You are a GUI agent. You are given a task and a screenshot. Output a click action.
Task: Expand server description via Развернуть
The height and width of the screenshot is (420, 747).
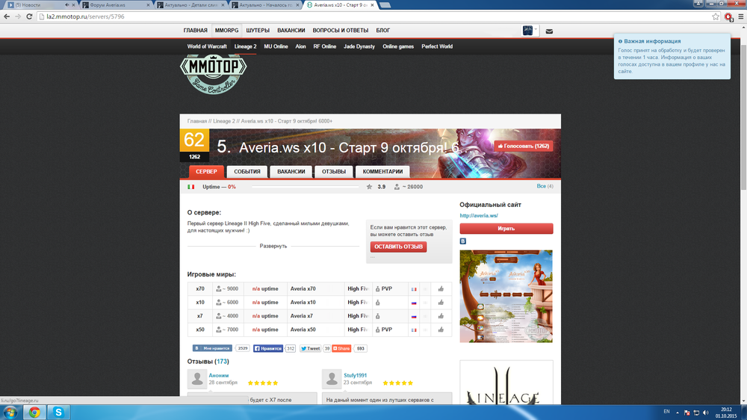tap(273, 246)
